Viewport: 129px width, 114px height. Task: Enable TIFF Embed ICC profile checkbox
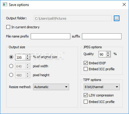(86, 102)
